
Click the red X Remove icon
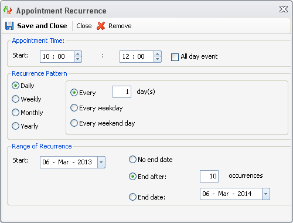[101, 26]
